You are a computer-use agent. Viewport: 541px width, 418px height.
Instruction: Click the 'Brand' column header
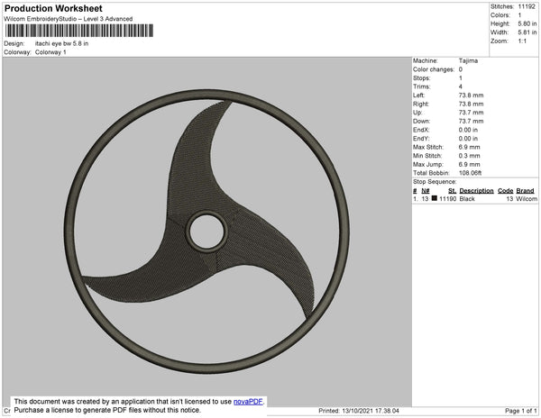(x=525, y=191)
